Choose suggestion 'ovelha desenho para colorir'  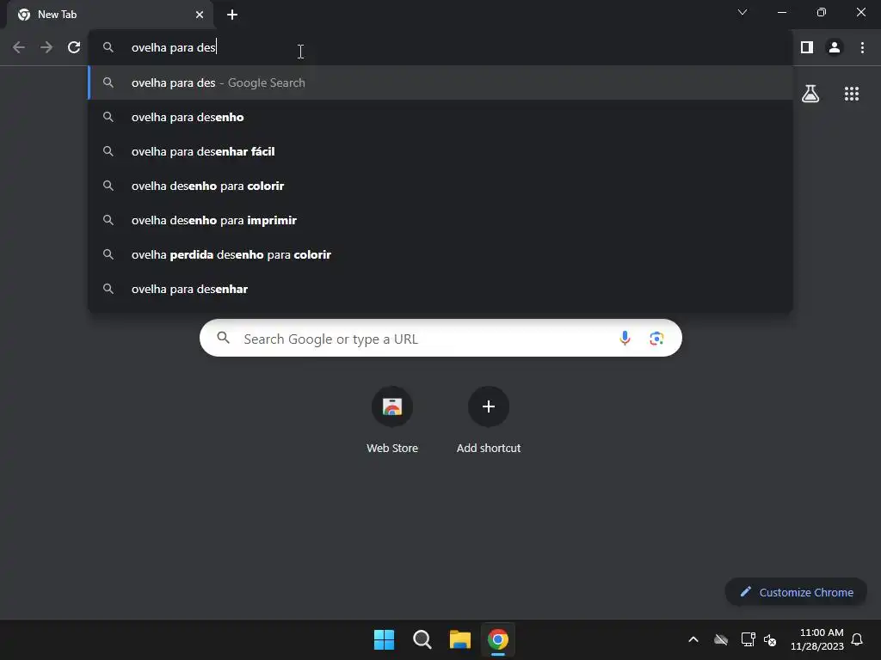[x=440, y=186]
